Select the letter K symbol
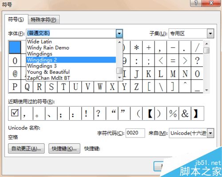Screen dimensions: 222x177 tap(149, 74)
